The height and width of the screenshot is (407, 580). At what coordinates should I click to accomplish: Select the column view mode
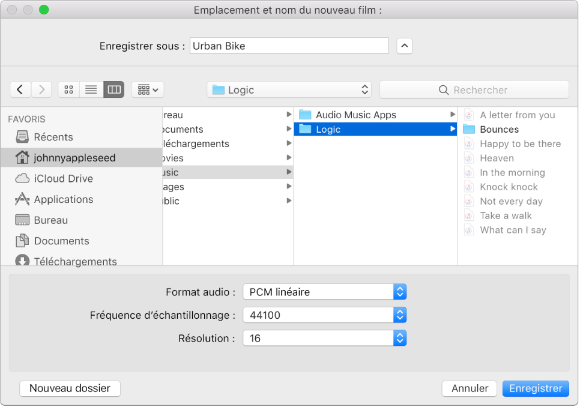pyautogui.click(x=113, y=90)
